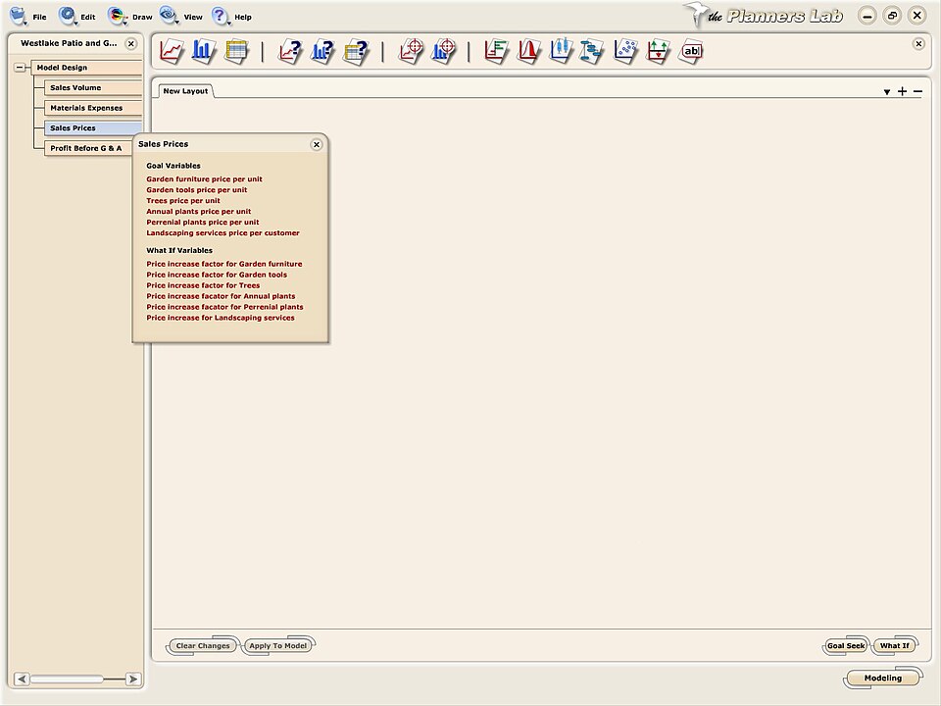Click the horizontal scrollbar thumb in model panel

[68, 679]
